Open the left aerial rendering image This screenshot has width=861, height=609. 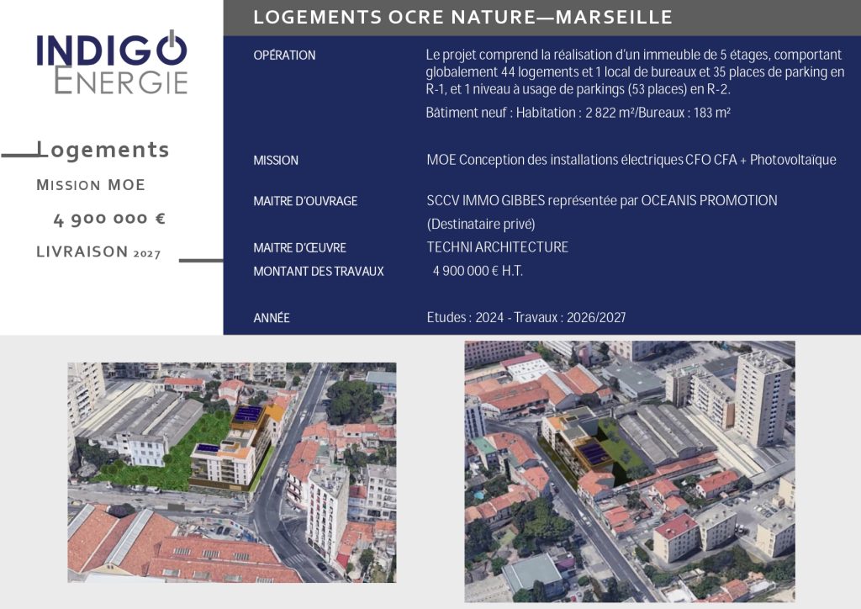232,472
